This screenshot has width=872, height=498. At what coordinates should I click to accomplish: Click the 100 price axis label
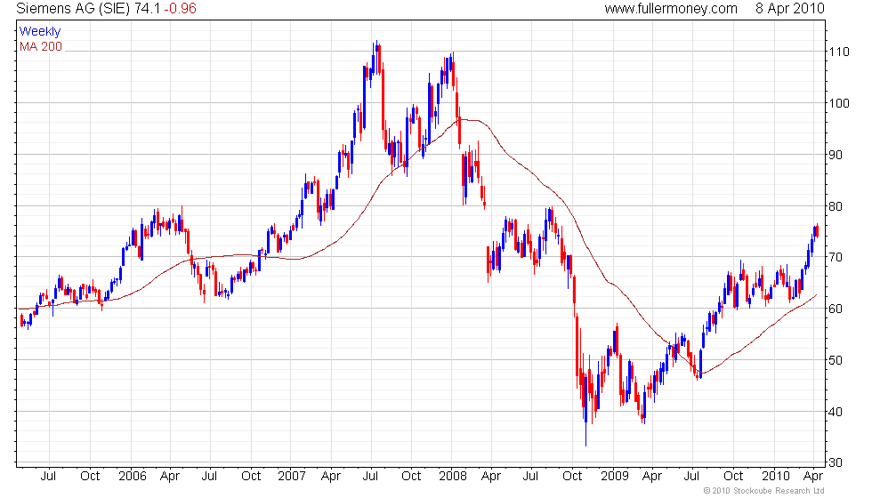(839, 103)
